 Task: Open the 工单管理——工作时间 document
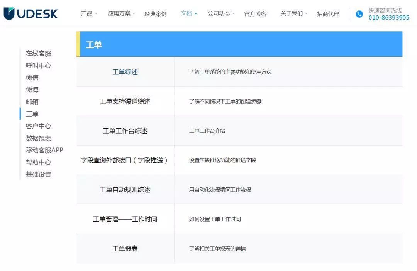125,219
